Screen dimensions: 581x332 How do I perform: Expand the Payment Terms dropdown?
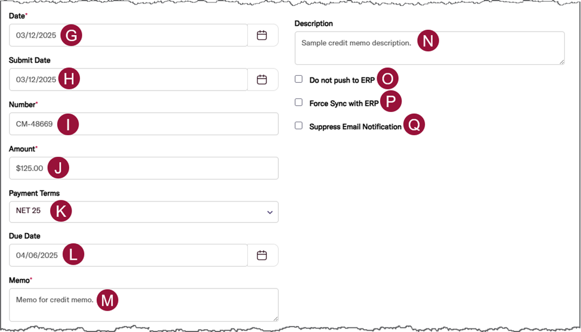click(x=269, y=212)
